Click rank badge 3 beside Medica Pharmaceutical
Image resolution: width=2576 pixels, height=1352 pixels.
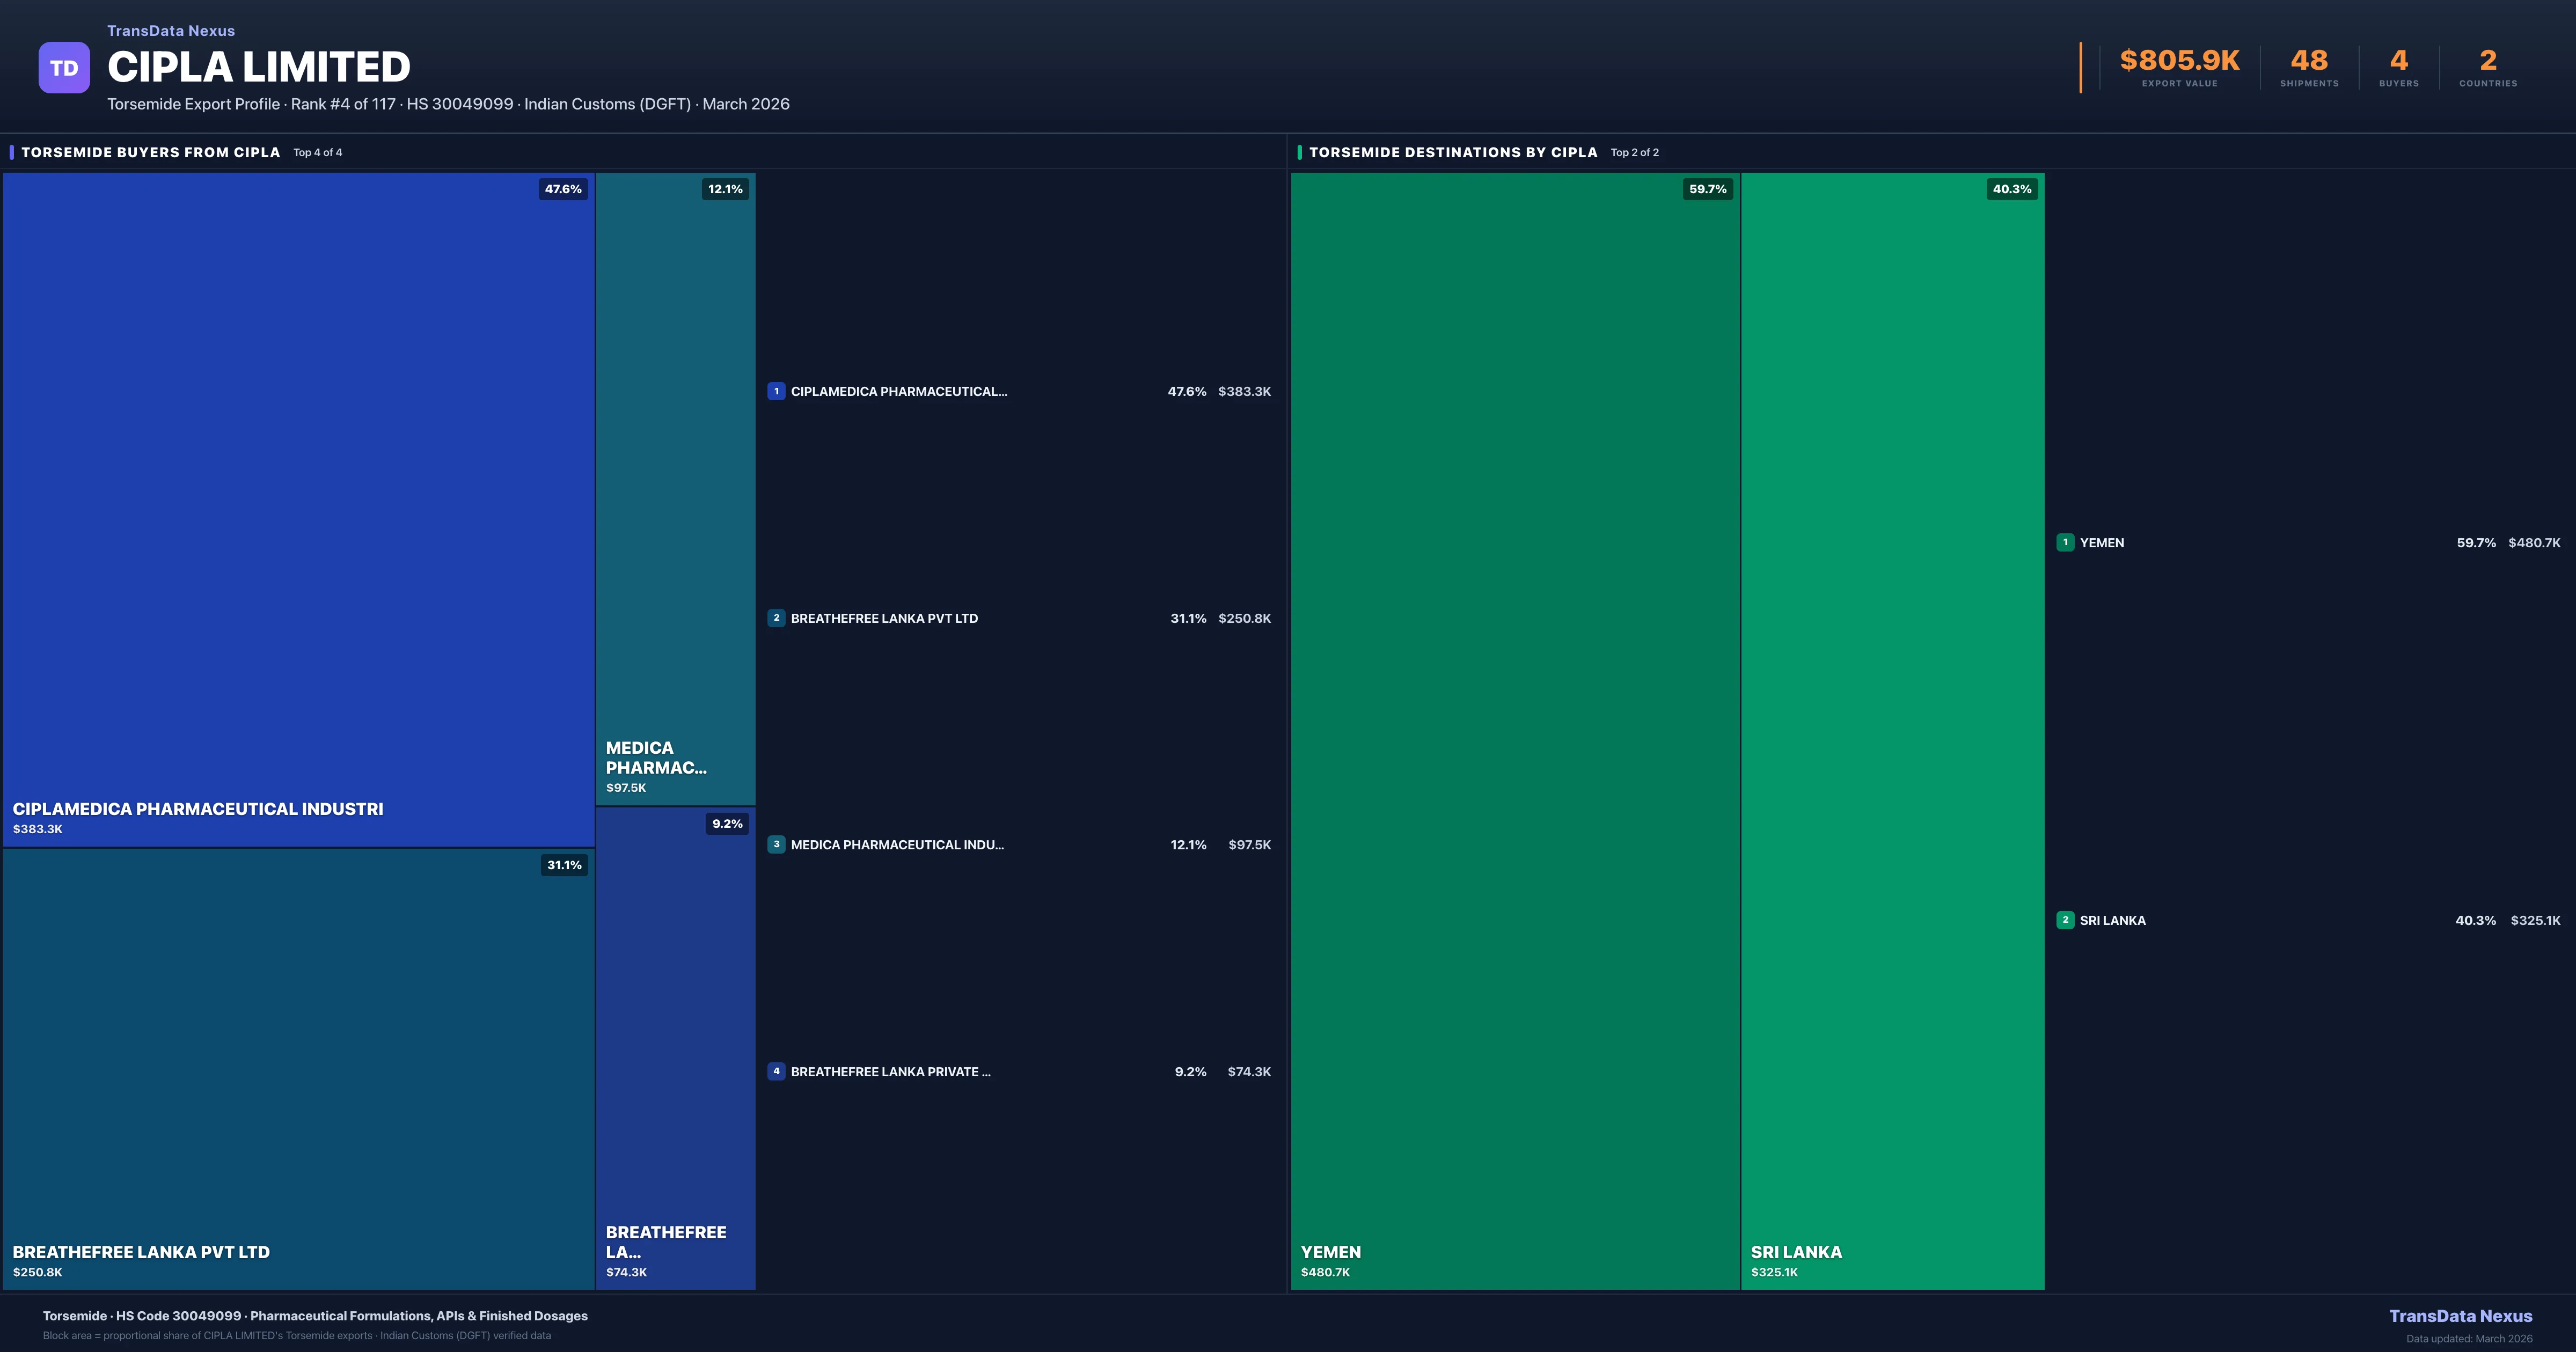click(776, 845)
